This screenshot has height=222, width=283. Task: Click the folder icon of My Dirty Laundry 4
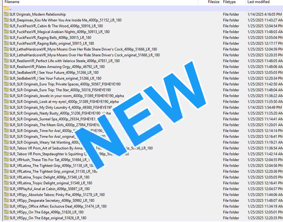(7, 107)
